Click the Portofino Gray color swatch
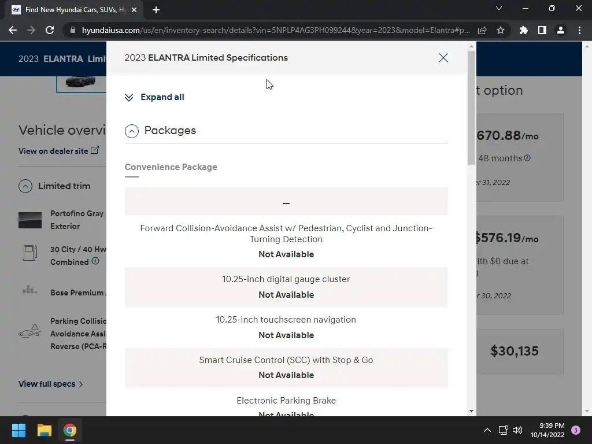Screen dimensions: 592x444 click(x=30, y=220)
